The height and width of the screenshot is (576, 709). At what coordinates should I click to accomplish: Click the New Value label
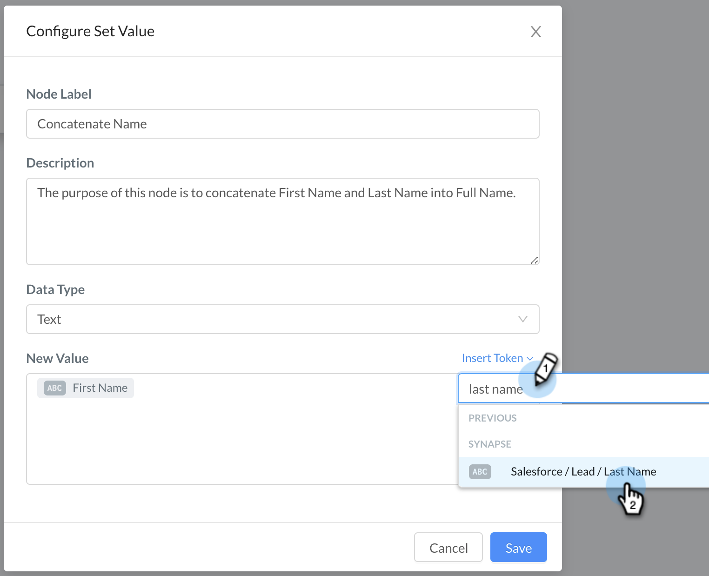pos(57,359)
